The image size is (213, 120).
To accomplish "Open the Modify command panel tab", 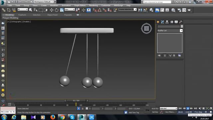I will tap(162, 22).
